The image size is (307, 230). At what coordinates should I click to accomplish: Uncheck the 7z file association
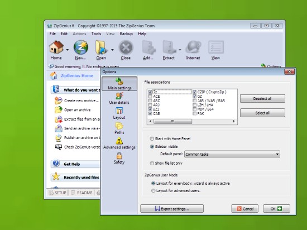point(150,92)
